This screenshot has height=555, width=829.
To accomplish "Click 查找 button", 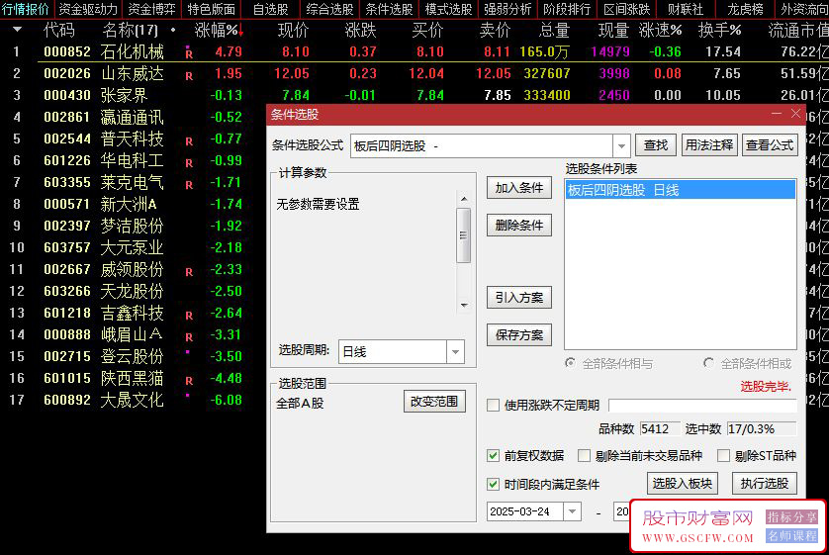I will 656,144.
